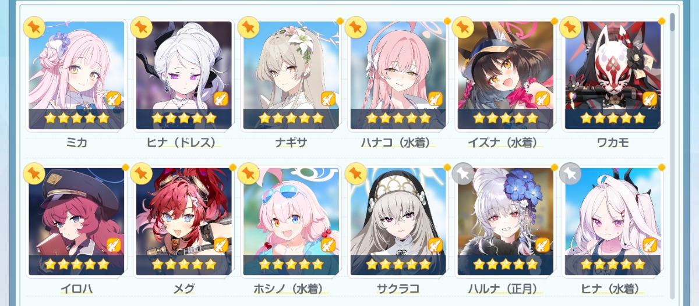Click the pin icon on イロハ card
This screenshot has height=306, width=699.
[x=34, y=173]
